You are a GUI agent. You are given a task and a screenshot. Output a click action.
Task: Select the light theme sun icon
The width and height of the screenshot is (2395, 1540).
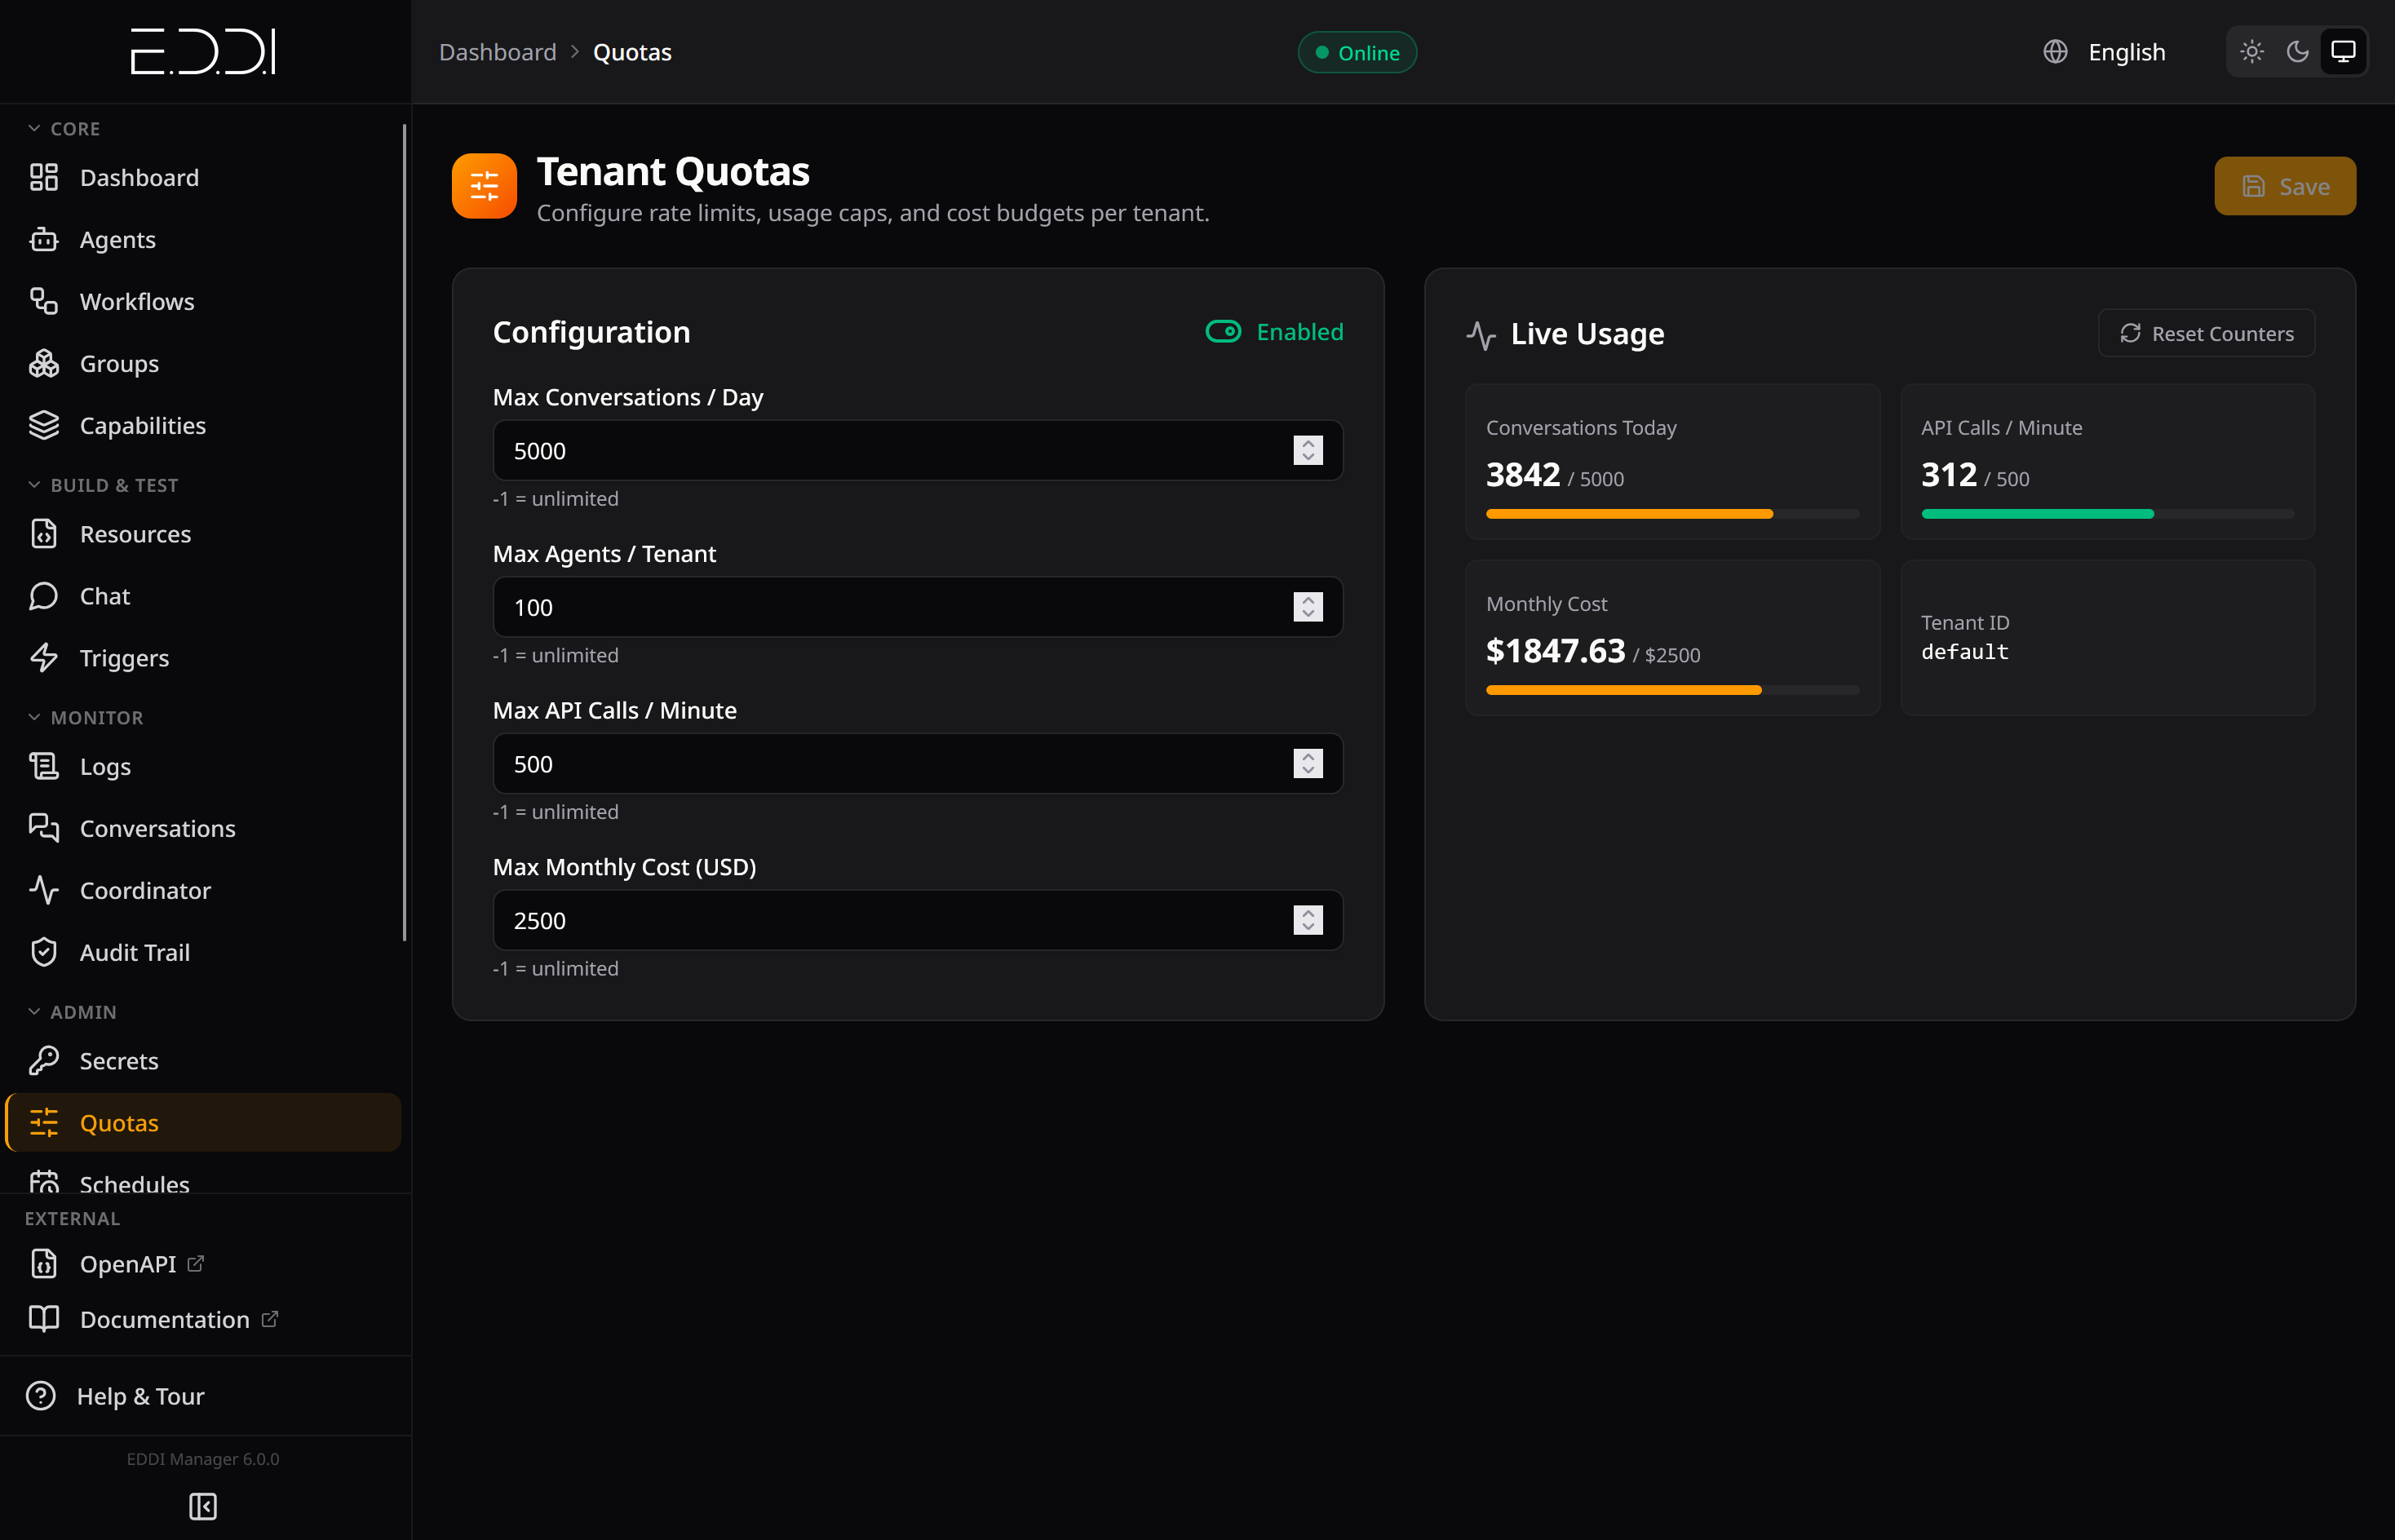[2252, 52]
